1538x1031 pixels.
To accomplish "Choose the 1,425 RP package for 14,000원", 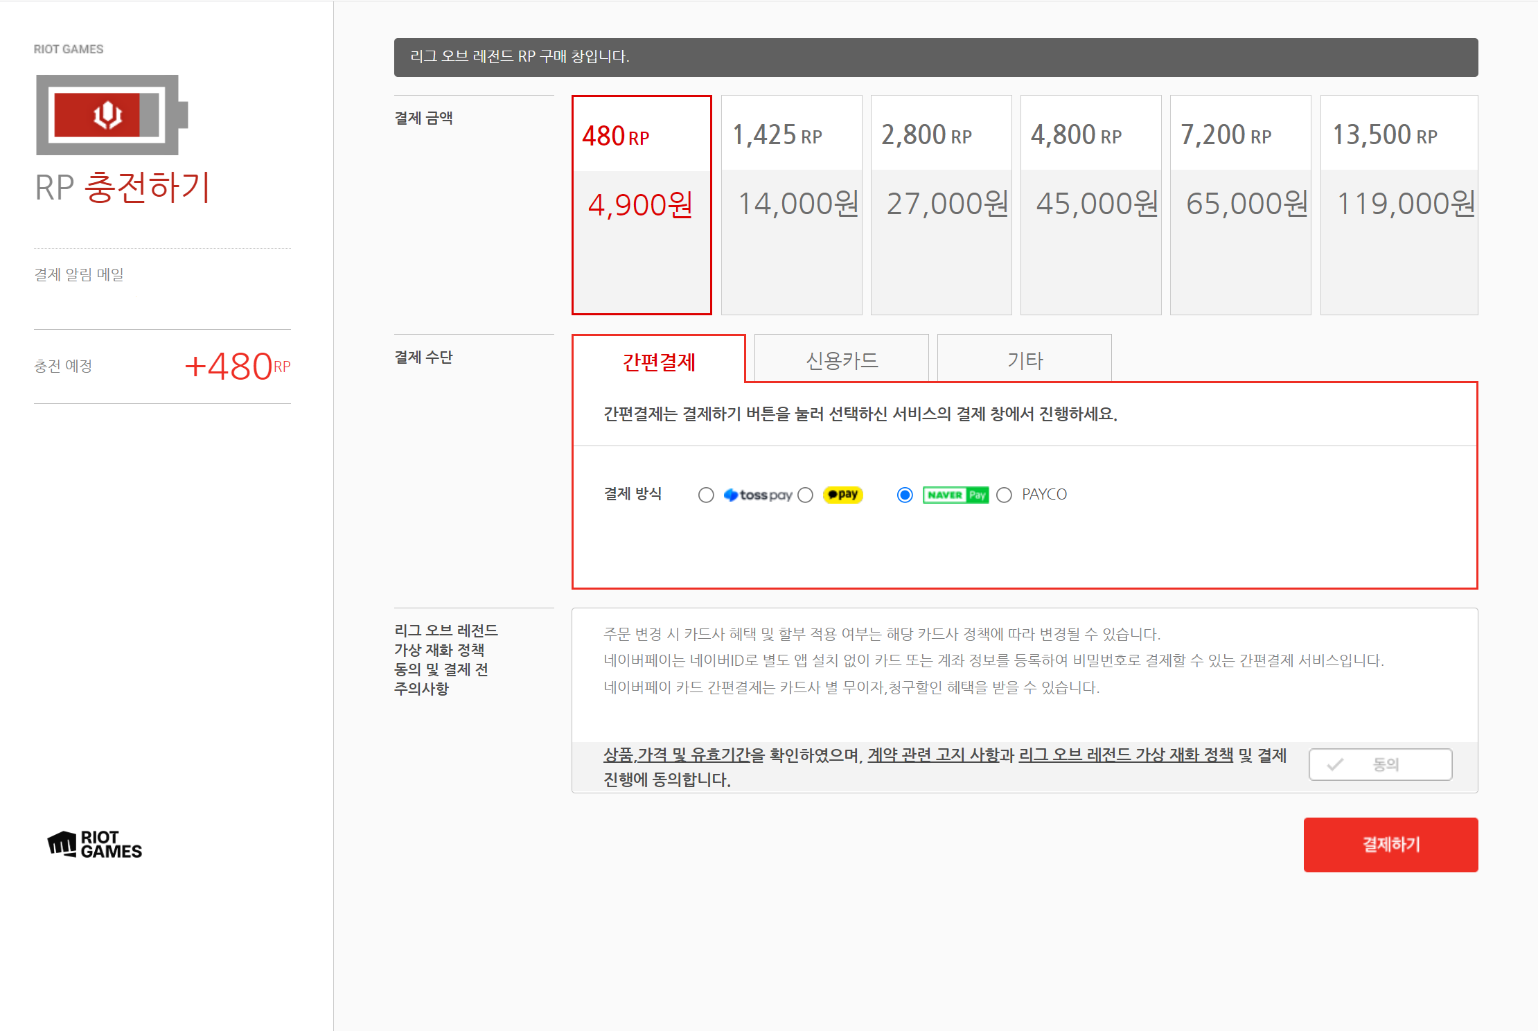I will coord(792,205).
